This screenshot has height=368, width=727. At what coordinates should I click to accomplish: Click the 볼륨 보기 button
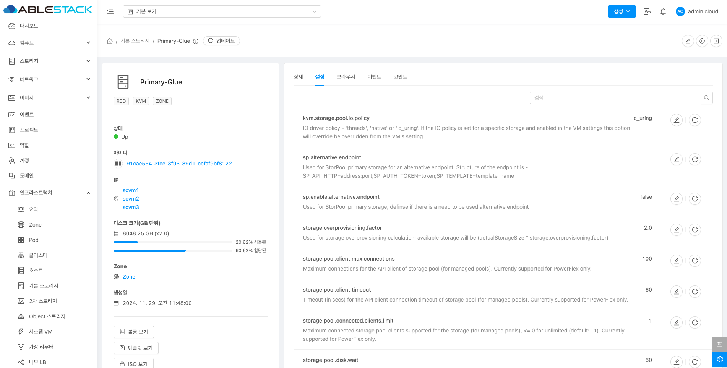[133, 332]
